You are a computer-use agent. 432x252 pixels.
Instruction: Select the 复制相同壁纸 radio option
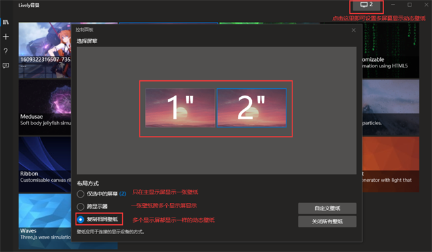[80, 220]
